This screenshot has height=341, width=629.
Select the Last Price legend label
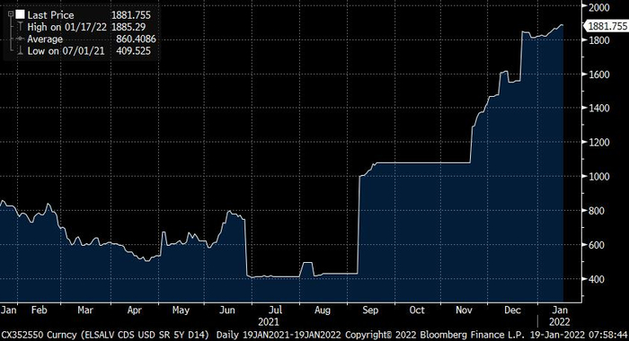pyautogui.click(x=50, y=15)
